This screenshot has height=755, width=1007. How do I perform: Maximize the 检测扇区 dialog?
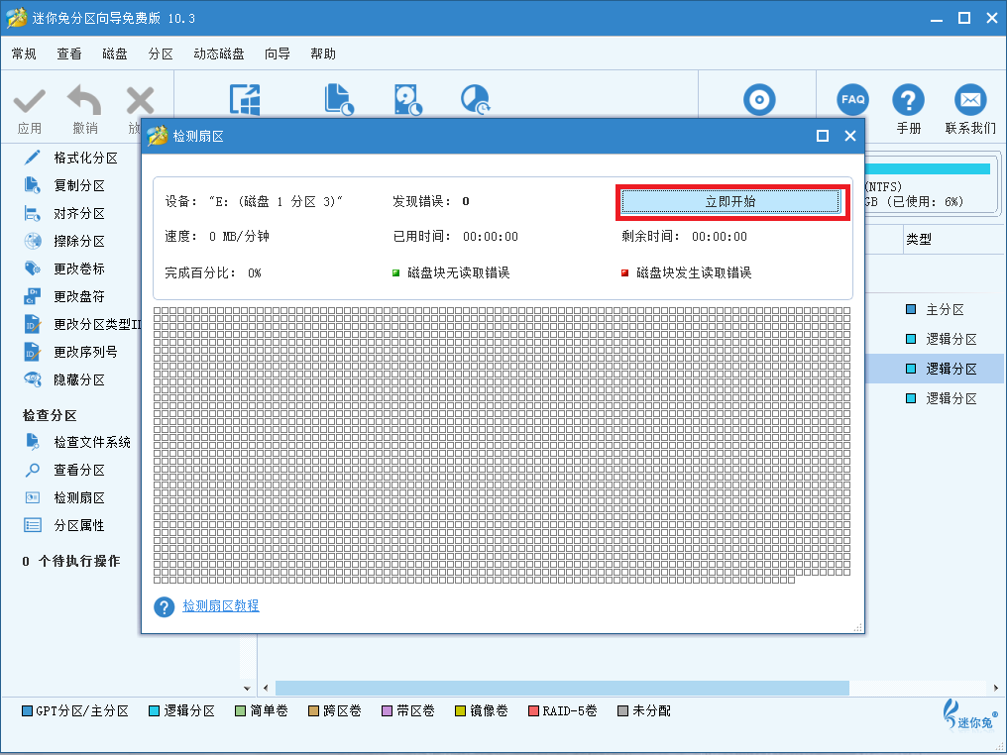[823, 136]
